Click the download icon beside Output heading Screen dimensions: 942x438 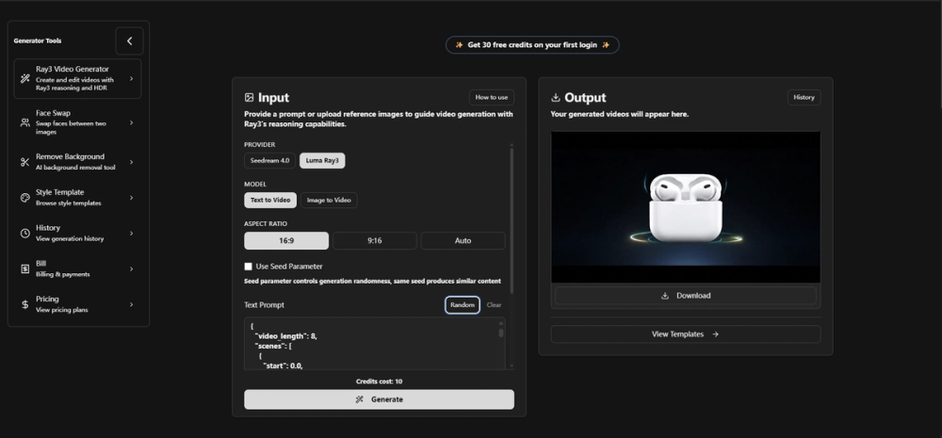pyautogui.click(x=556, y=97)
